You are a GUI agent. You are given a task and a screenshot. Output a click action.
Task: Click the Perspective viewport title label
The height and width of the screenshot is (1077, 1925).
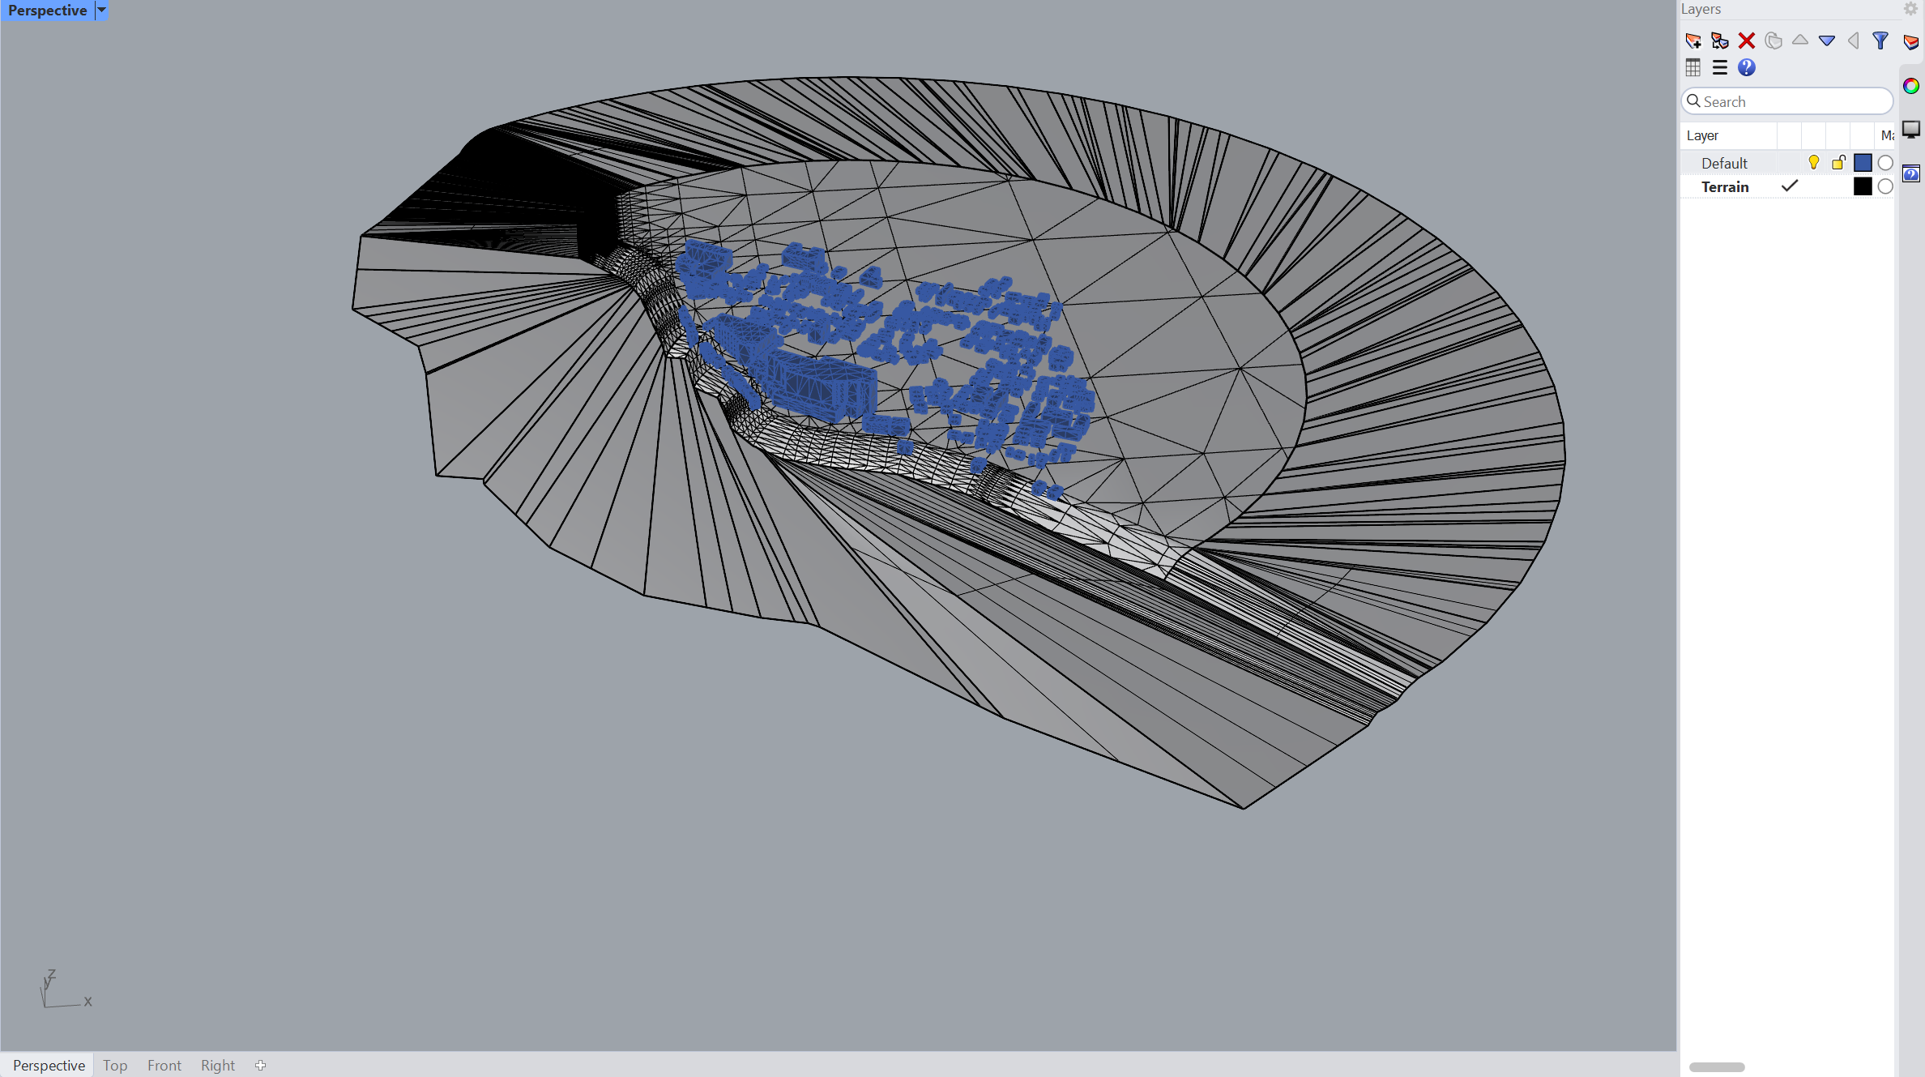click(x=48, y=11)
